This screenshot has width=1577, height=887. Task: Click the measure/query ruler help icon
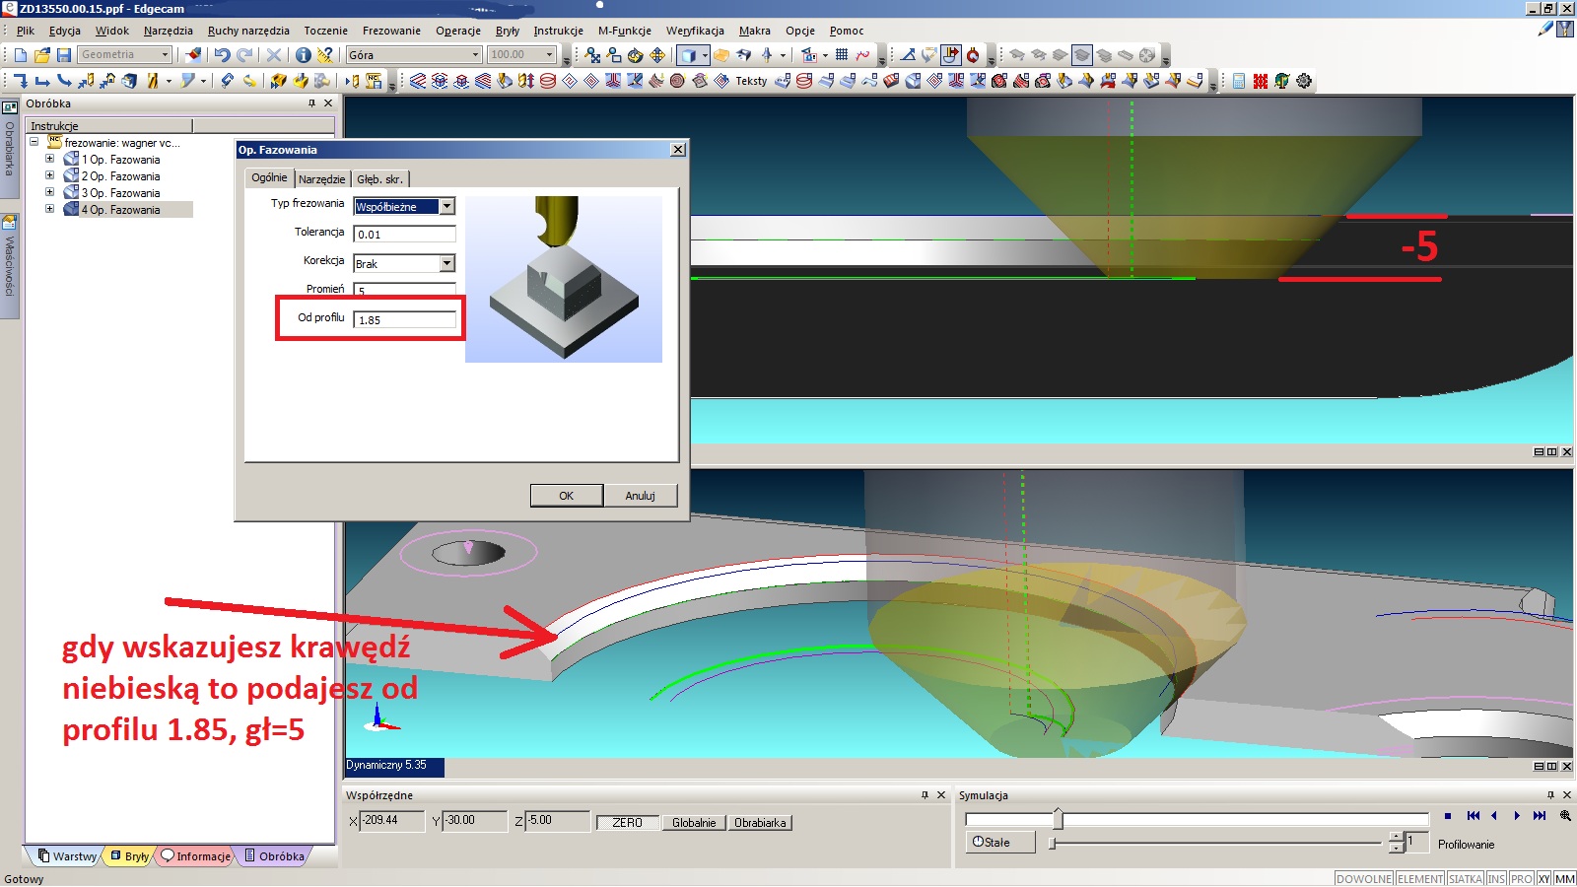pos(324,55)
